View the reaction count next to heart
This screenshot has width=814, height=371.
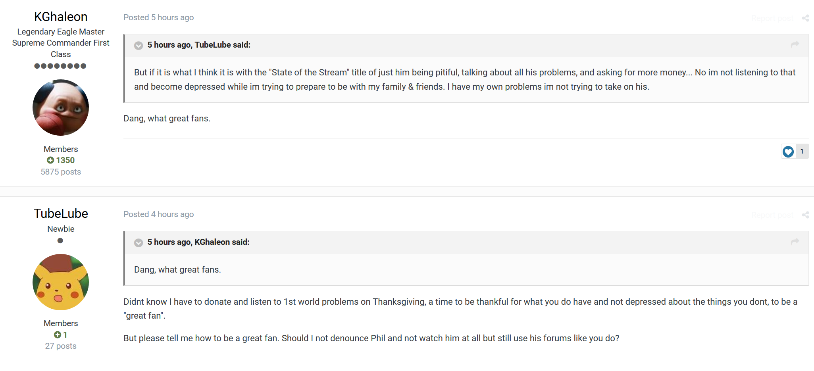point(802,151)
